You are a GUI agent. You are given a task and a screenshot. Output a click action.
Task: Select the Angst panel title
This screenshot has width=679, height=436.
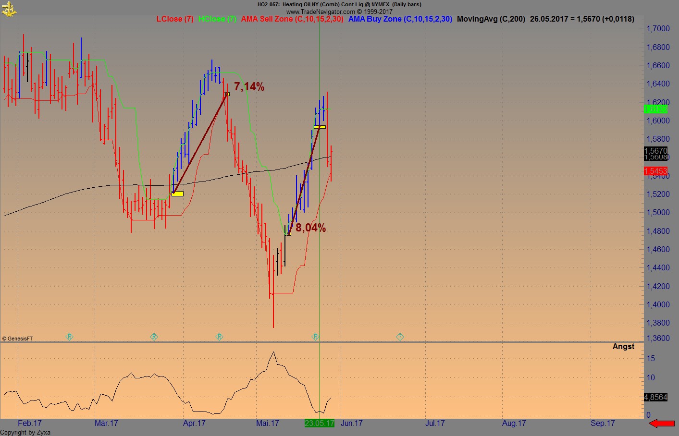[x=623, y=346]
